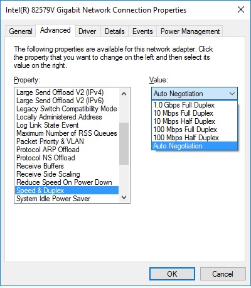Click the property list scroll down arrow
The image size is (251, 288).
124,197
